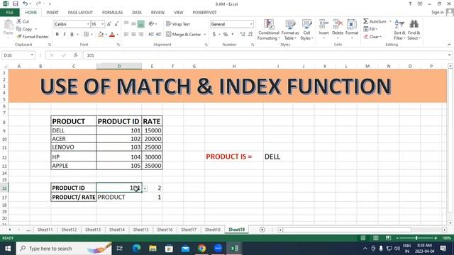
Task: Click the Accounting dollar format icon
Action: [214, 35]
